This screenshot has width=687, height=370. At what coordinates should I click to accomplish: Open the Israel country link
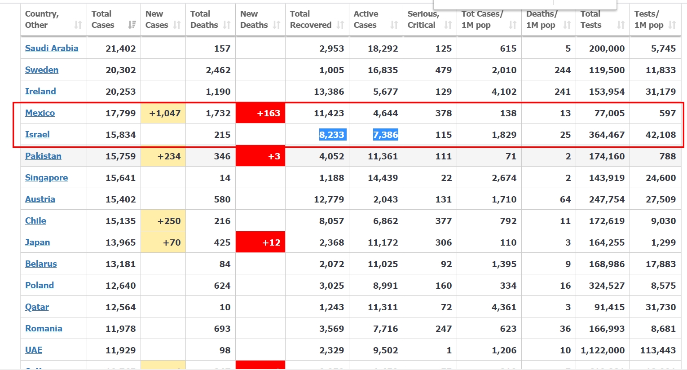click(x=37, y=135)
